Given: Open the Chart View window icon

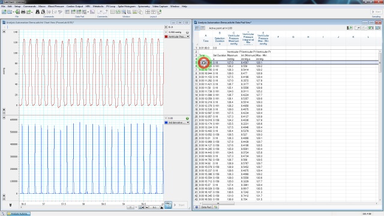Looking at the screenshot, I should point(113,12).
